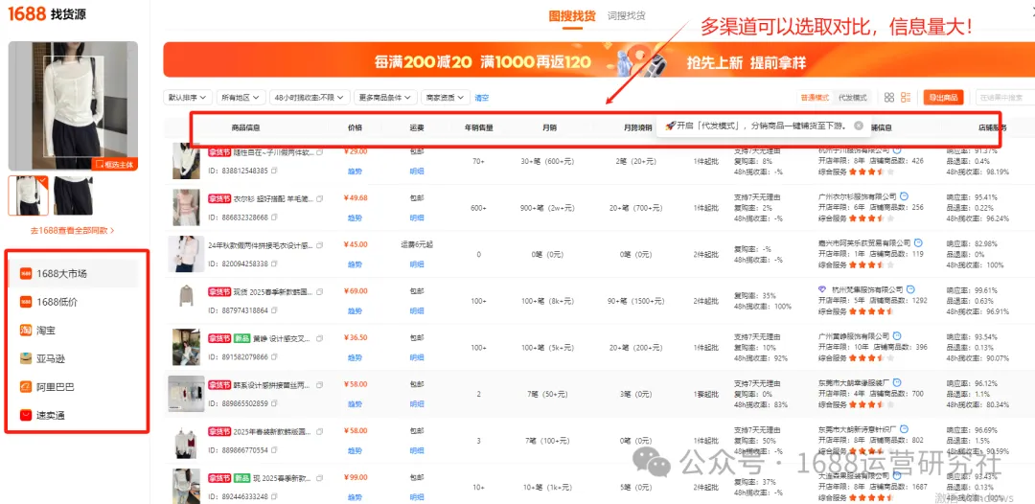
Task: Copy ID 820094258338 icon
Action: point(274,263)
